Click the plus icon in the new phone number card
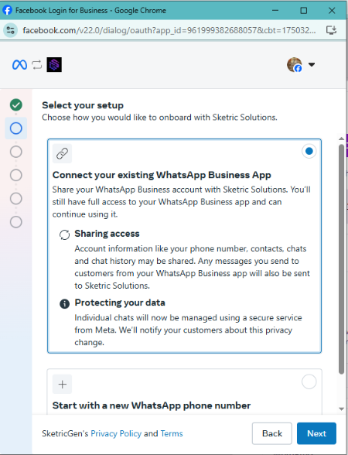 tap(62, 384)
